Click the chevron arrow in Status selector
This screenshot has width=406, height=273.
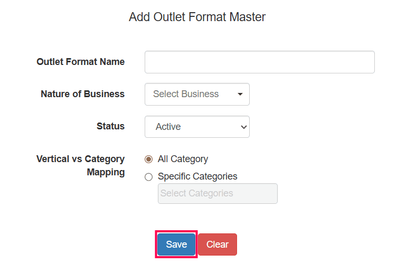point(243,127)
